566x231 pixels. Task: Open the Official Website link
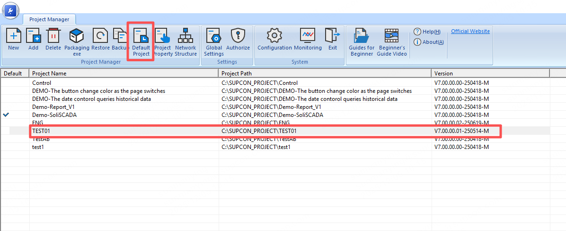pos(470,31)
